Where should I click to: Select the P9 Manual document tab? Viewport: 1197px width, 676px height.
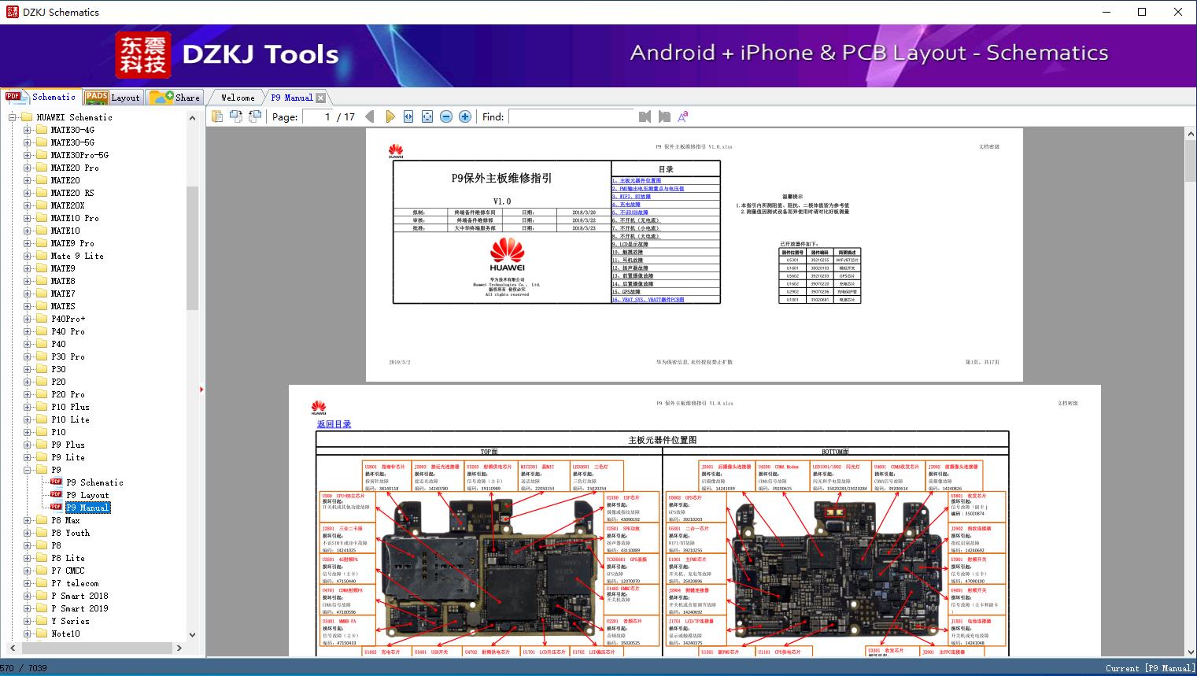point(291,98)
